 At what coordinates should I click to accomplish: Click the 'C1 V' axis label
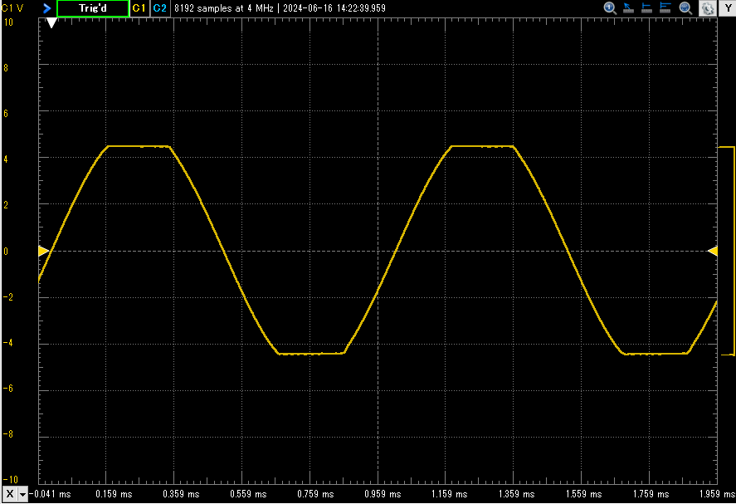[12, 8]
